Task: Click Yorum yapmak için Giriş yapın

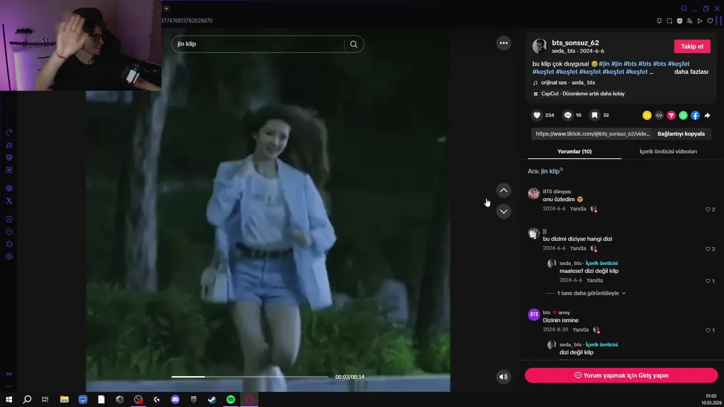Action: click(621, 375)
